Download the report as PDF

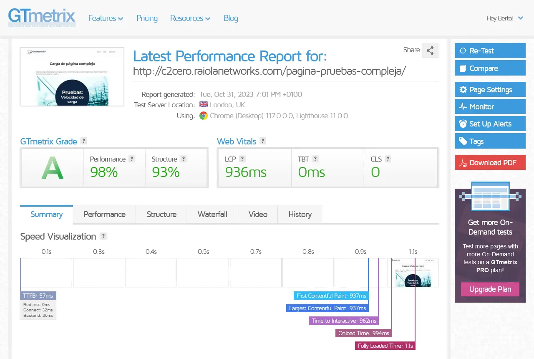tap(490, 163)
